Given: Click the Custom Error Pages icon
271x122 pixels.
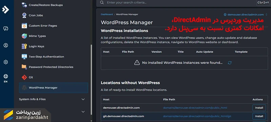Looking at the screenshot, I should click(24, 25).
